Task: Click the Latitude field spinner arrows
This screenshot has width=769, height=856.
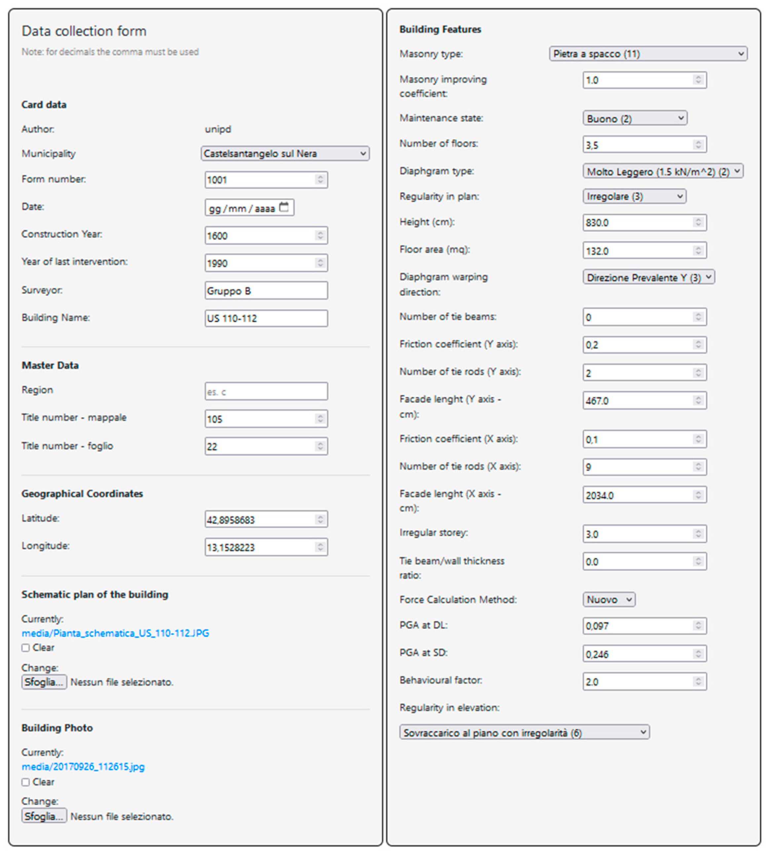Action: pyautogui.click(x=320, y=519)
